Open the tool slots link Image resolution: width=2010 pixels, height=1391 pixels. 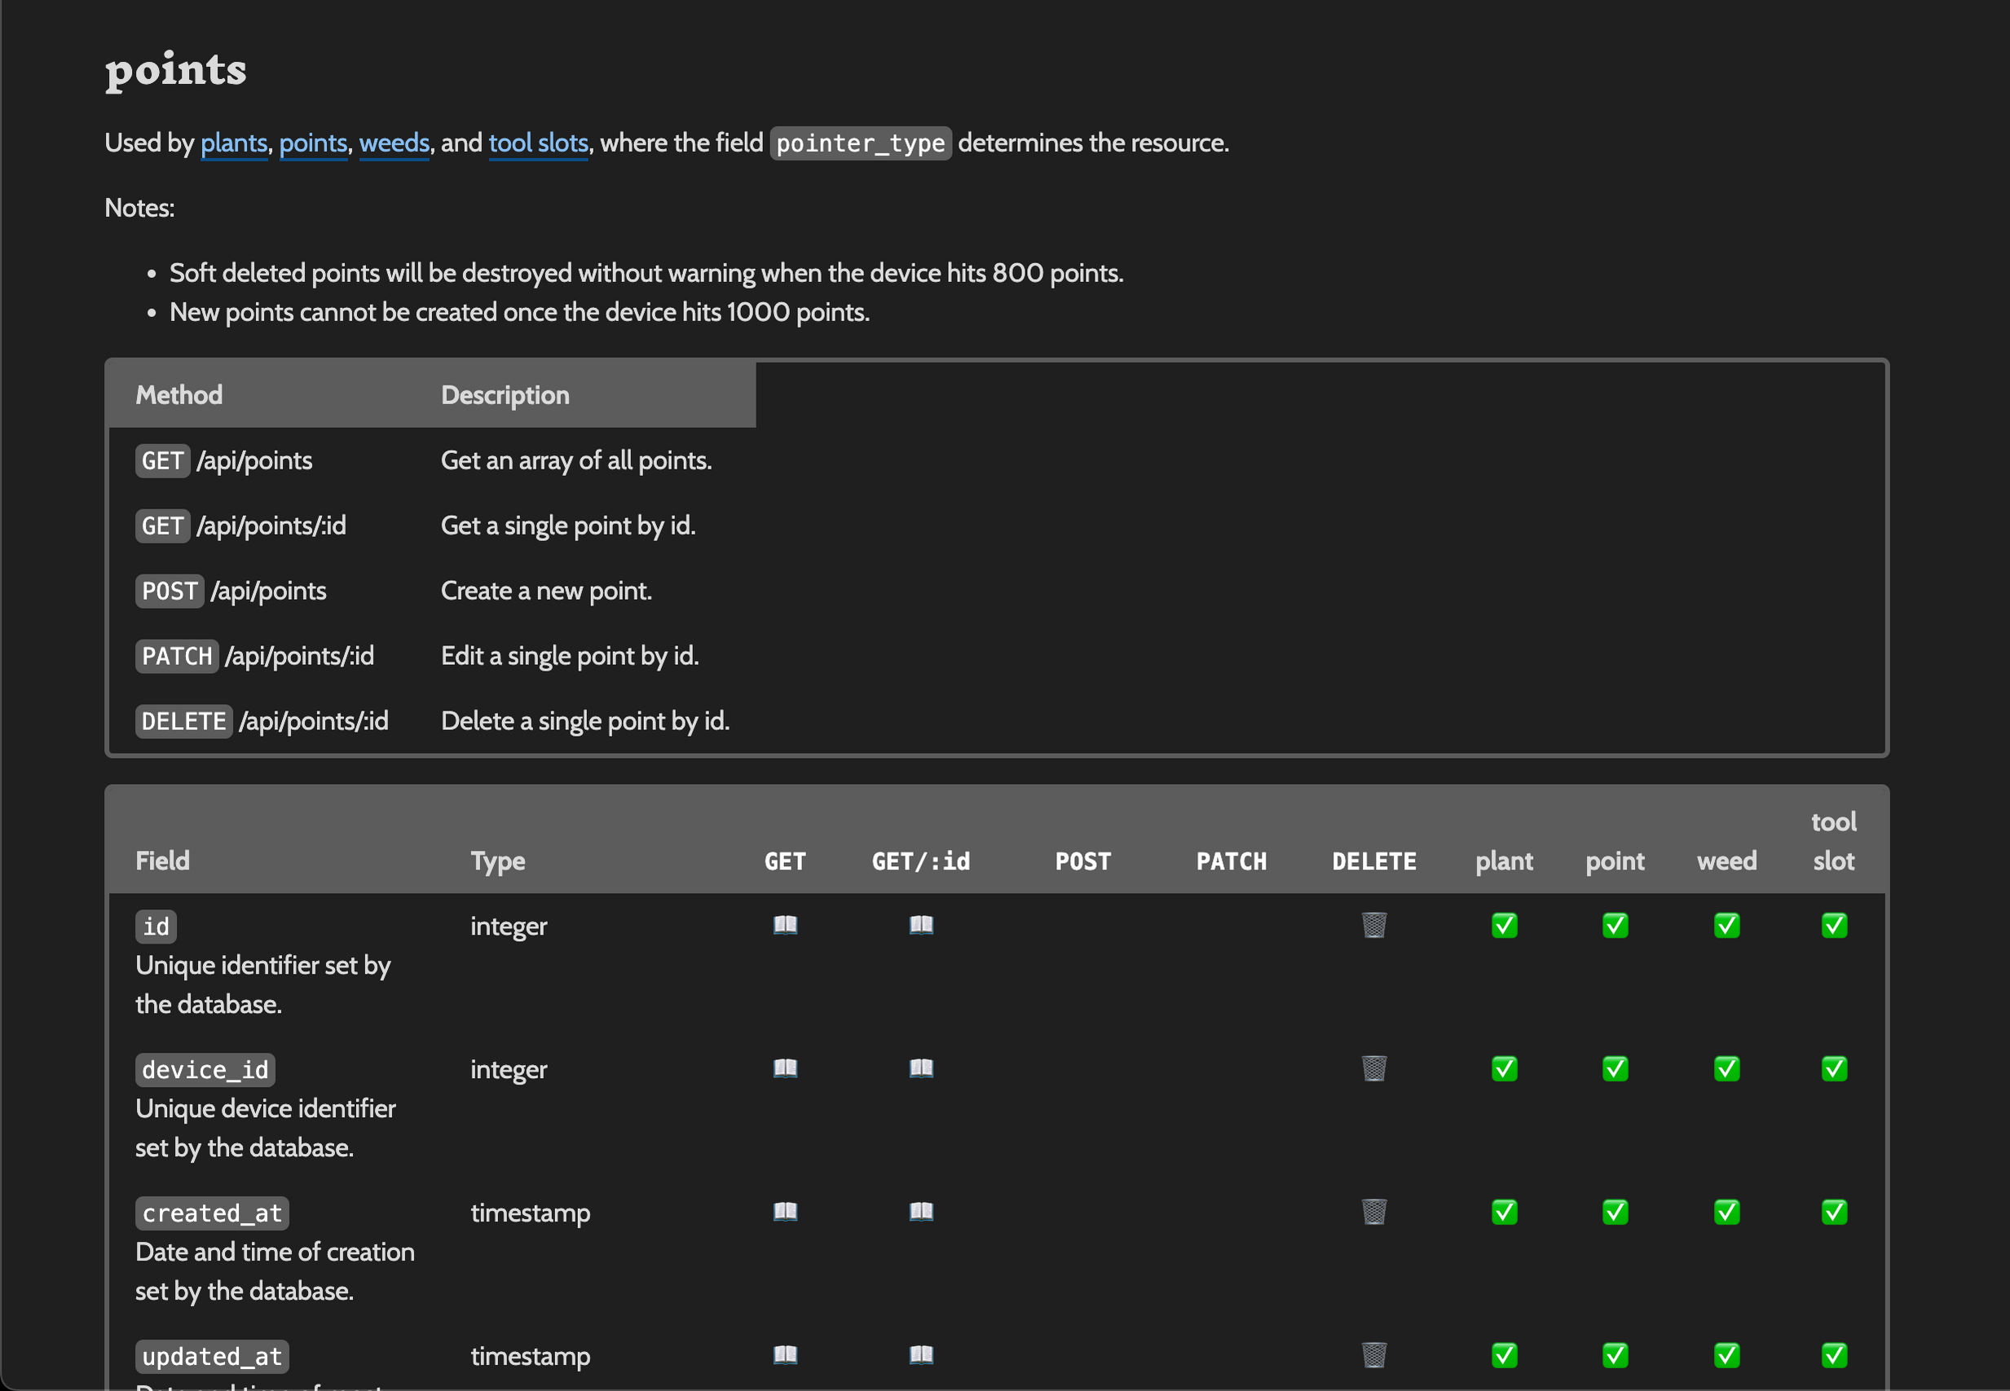[x=538, y=143]
